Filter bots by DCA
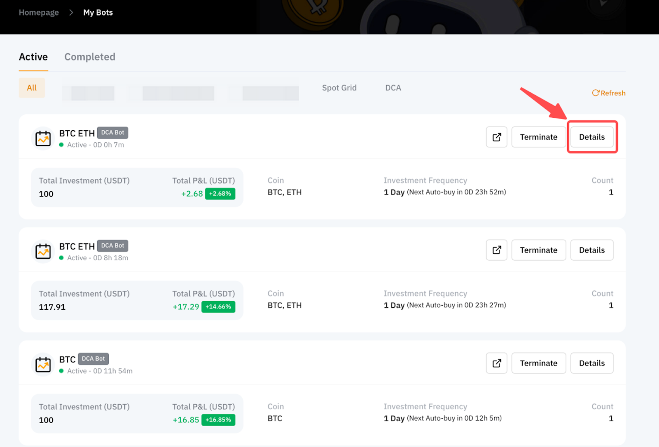 point(393,88)
